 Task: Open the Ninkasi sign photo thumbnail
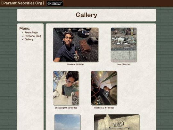[117, 122]
